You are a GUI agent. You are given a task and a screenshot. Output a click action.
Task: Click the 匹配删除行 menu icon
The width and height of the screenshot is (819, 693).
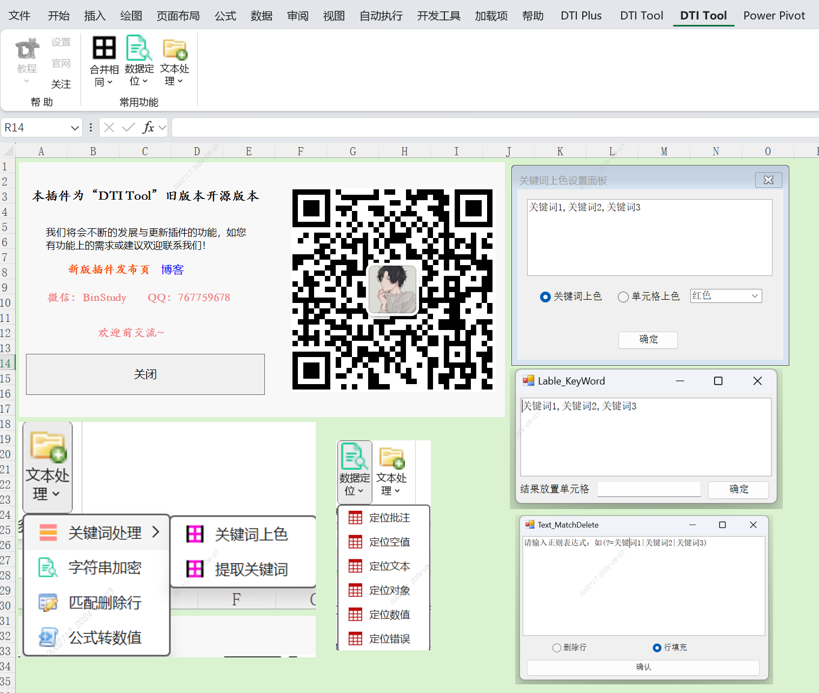48,603
